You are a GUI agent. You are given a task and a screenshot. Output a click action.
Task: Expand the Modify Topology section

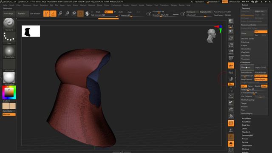(248, 100)
